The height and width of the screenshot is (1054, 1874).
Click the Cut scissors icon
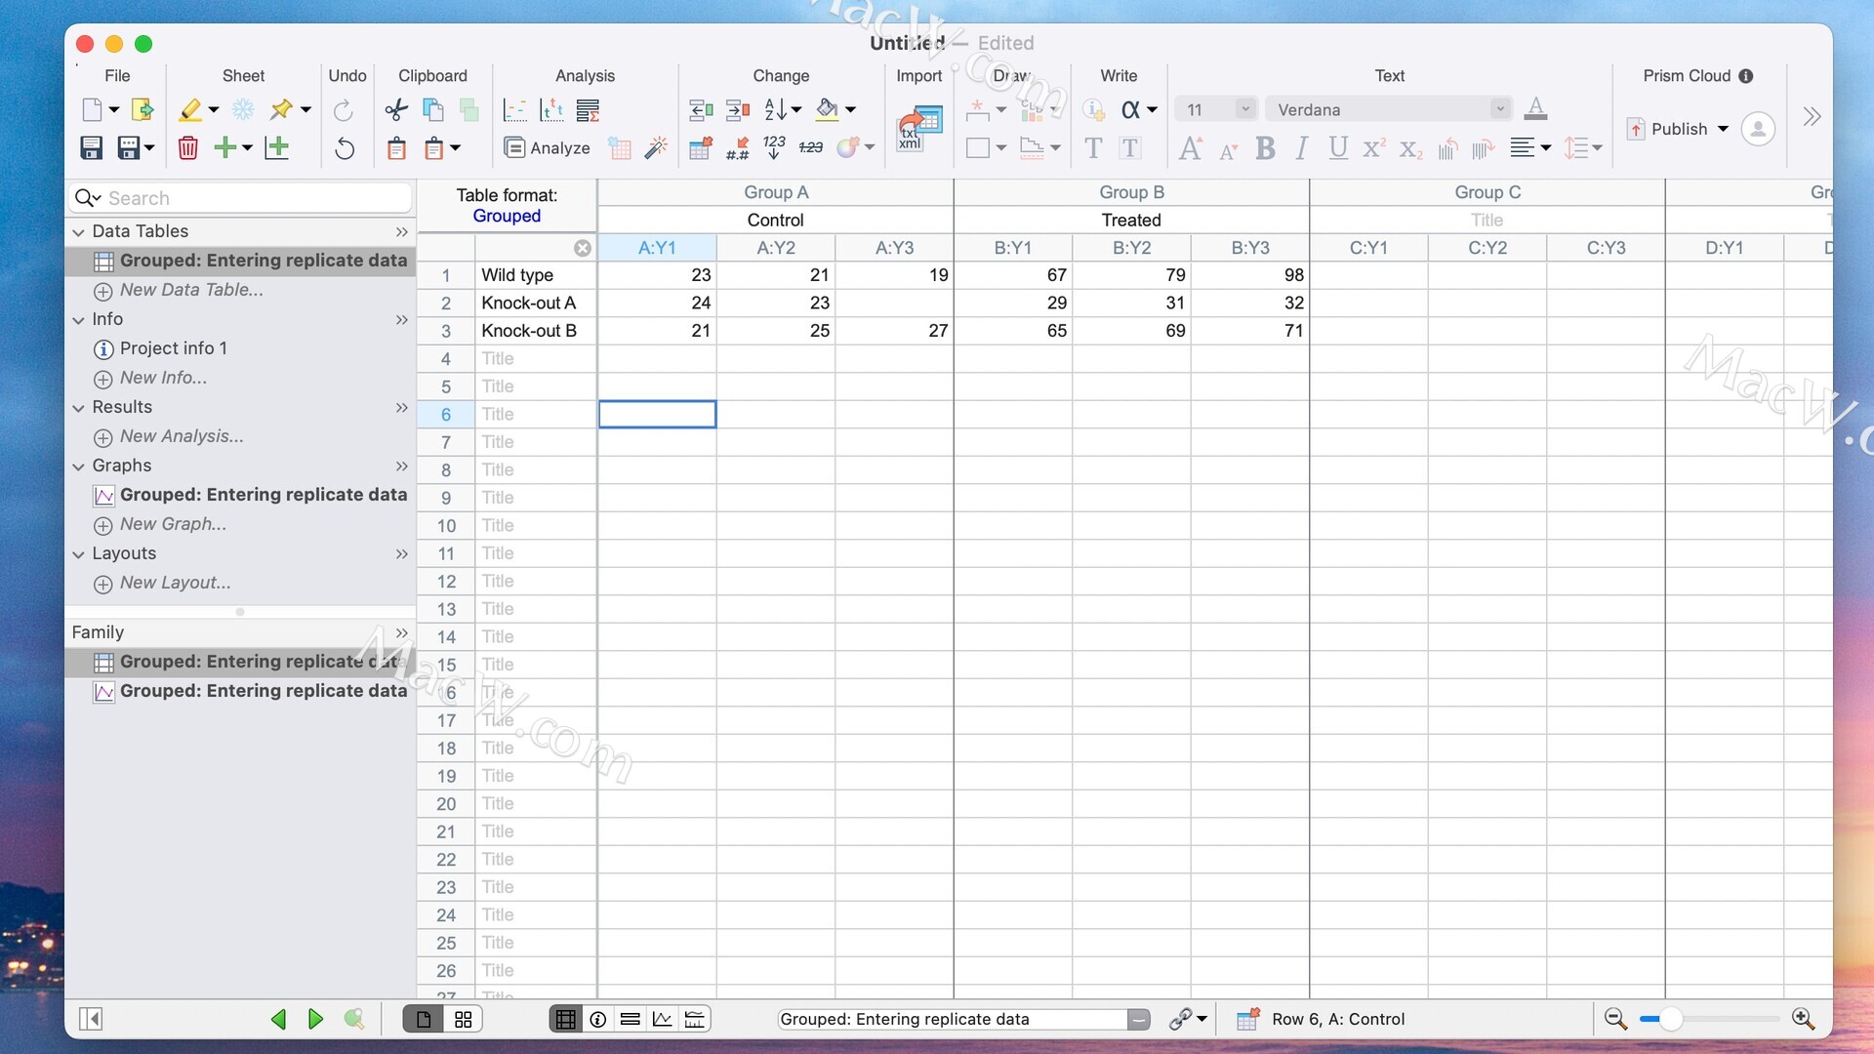pos(396,110)
